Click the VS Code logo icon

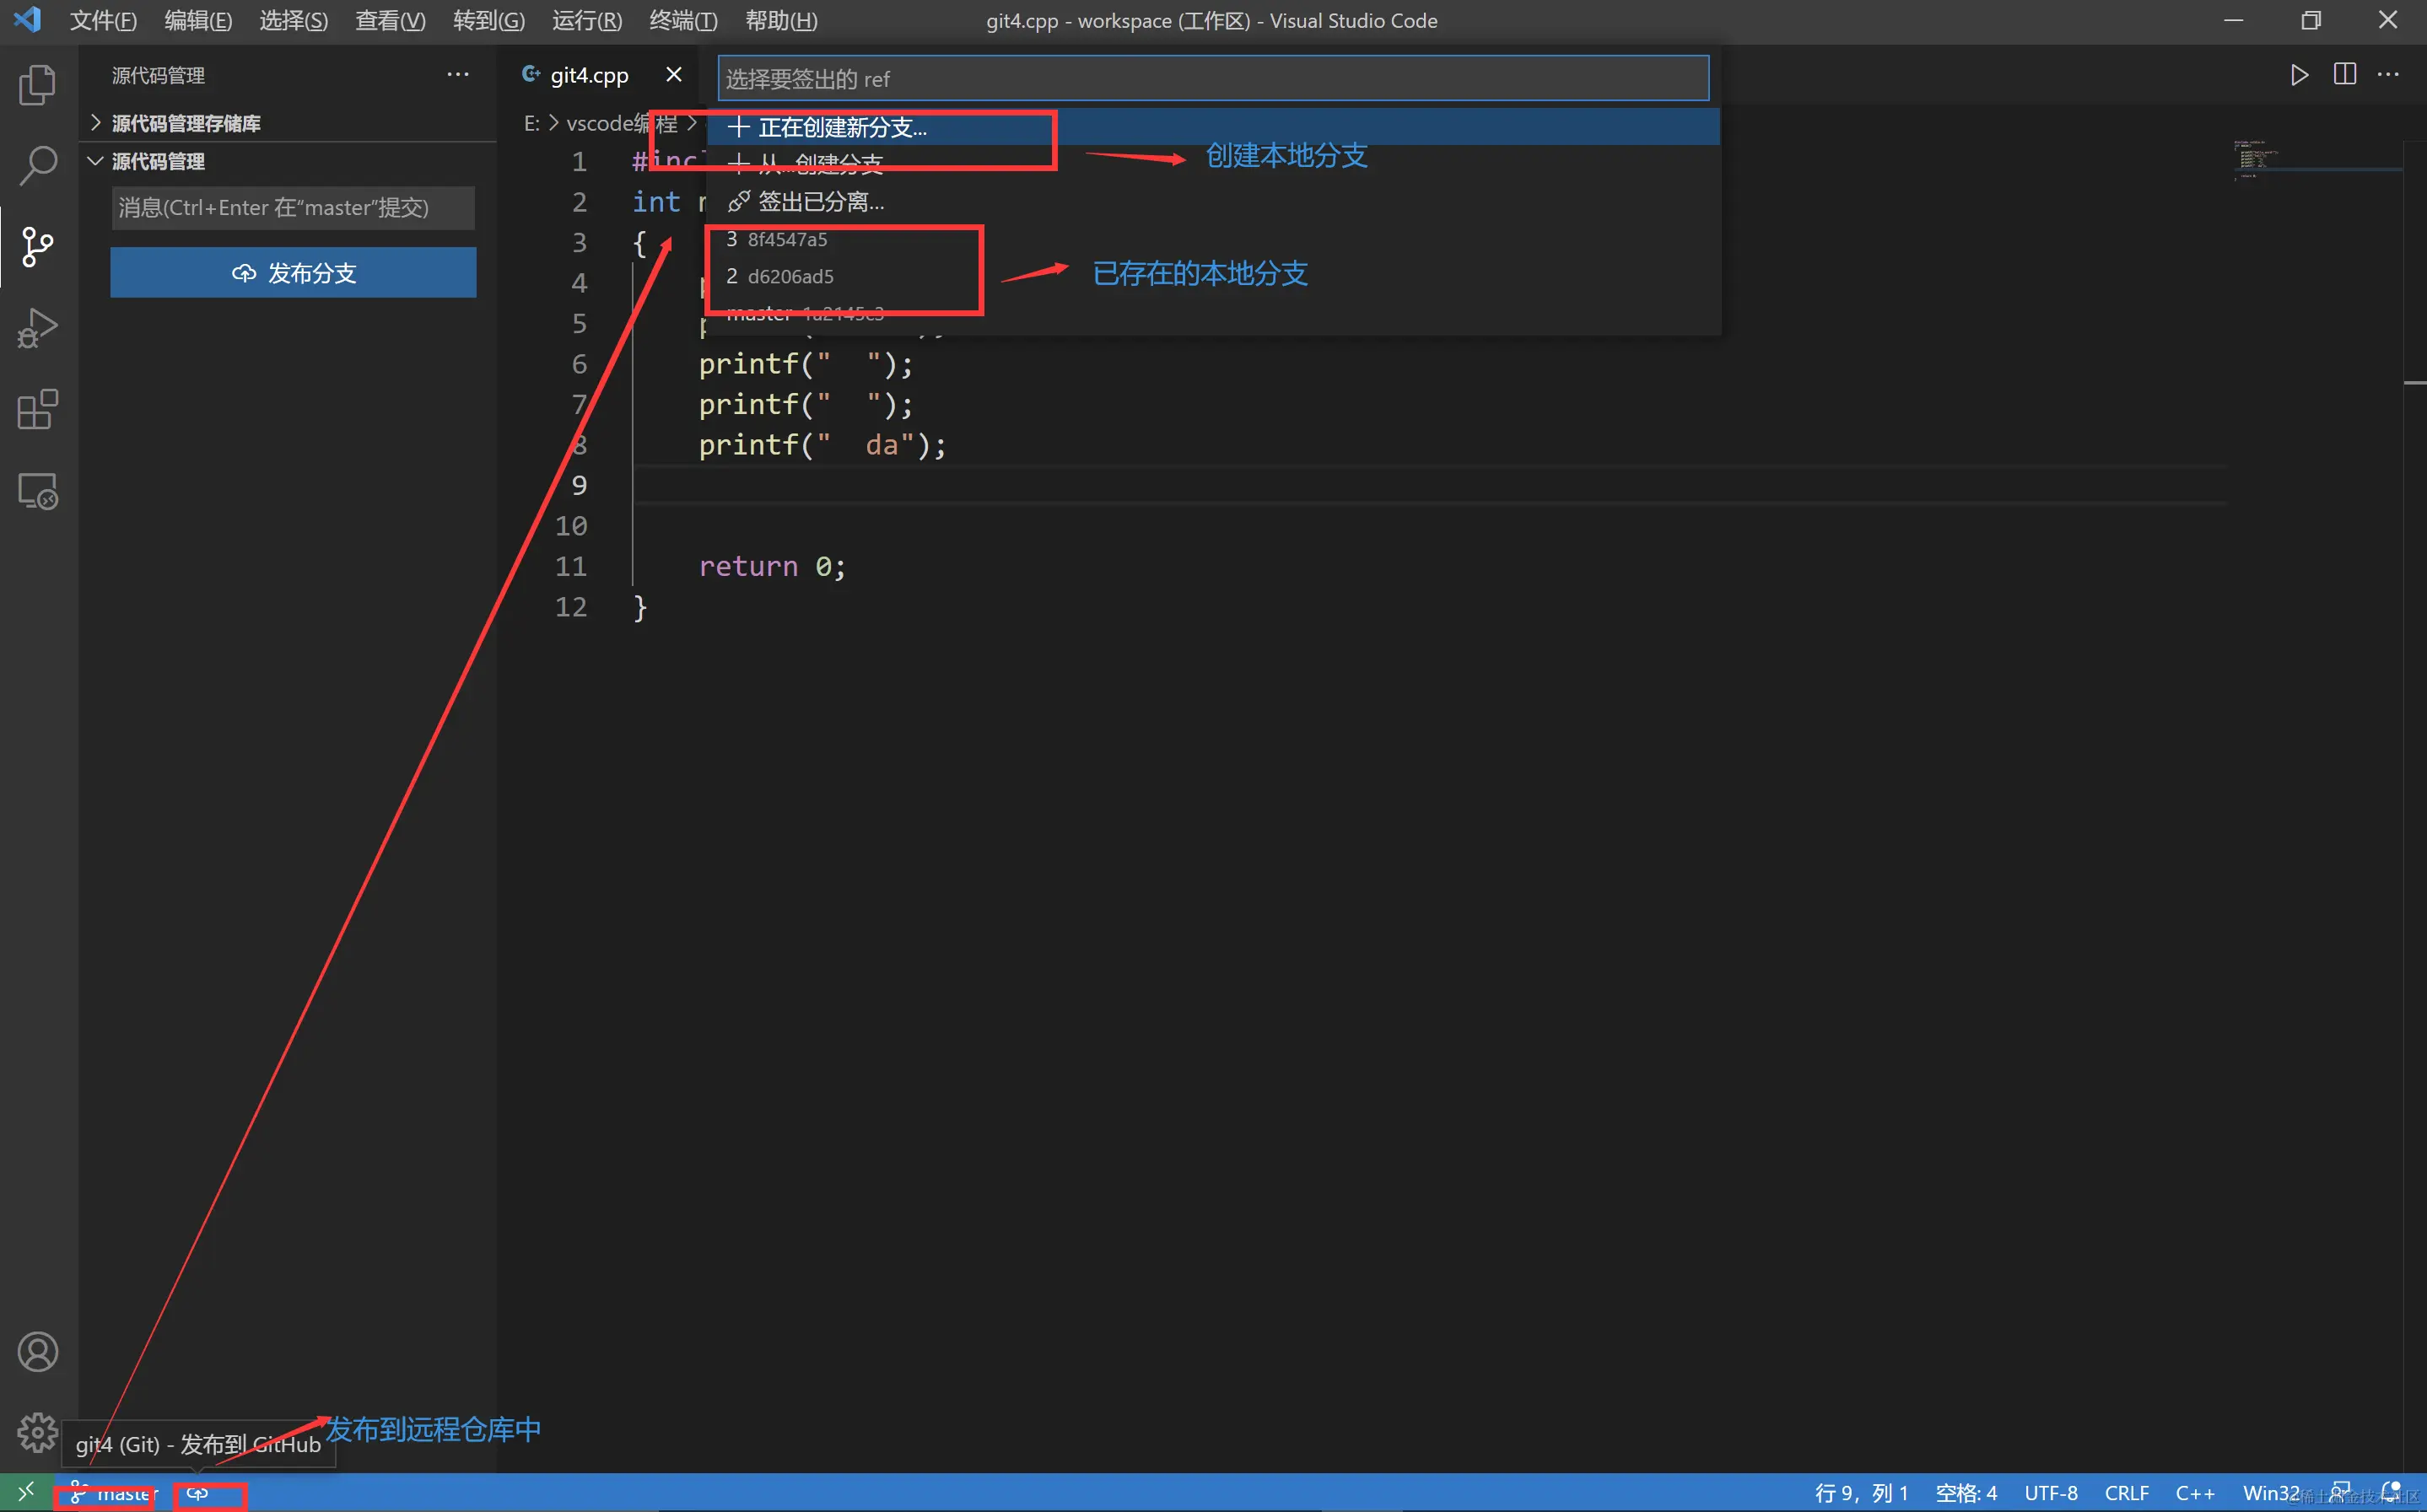pyautogui.click(x=27, y=20)
